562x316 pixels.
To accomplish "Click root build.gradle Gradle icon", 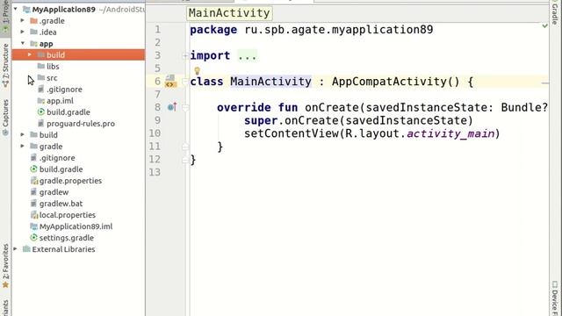I will click(33, 169).
